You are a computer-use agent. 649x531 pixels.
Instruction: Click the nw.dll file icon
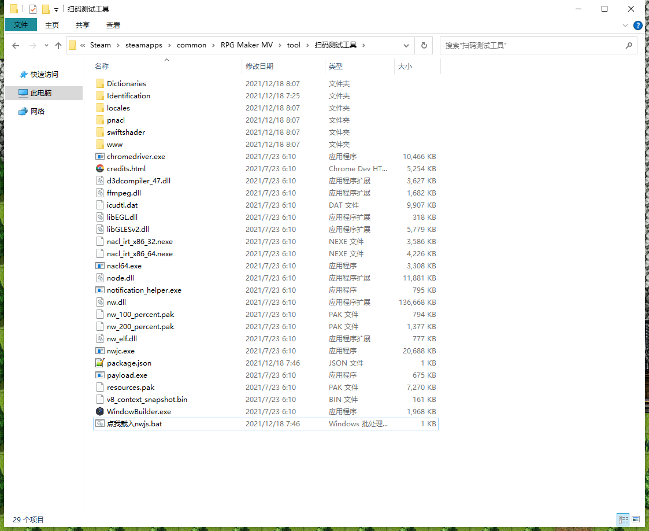point(100,303)
